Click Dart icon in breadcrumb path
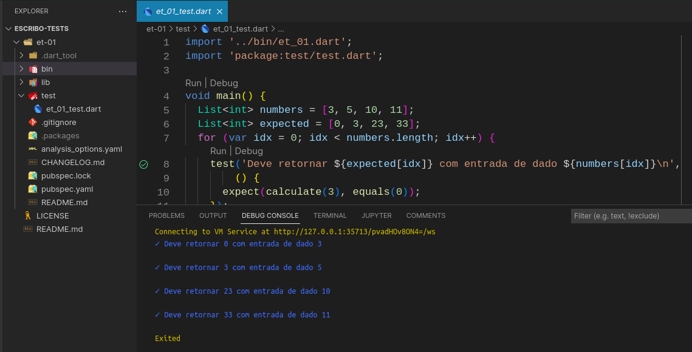Image resolution: width=692 pixels, height=352 pixels. tap(205, 29)
